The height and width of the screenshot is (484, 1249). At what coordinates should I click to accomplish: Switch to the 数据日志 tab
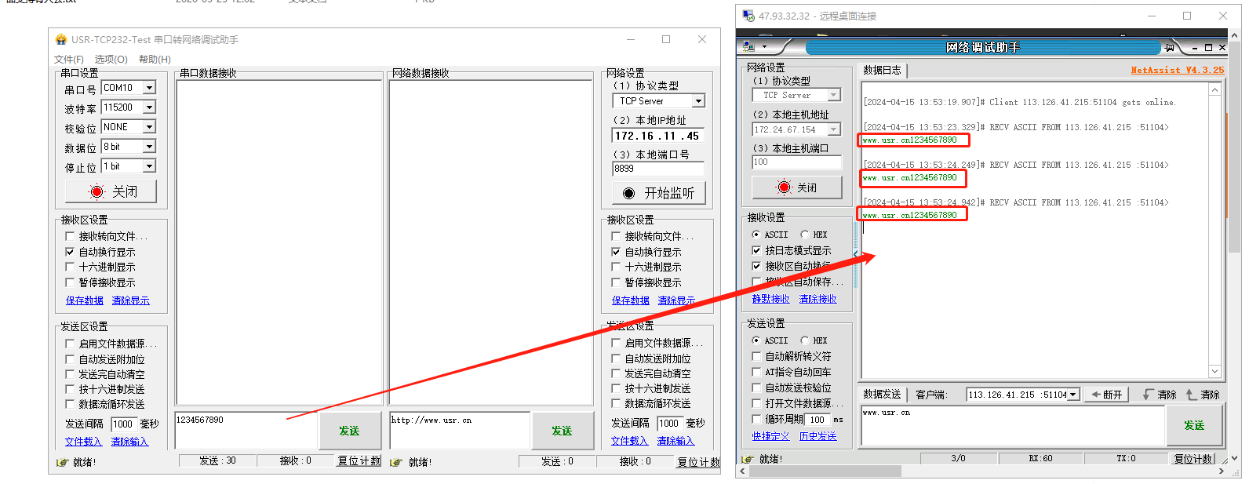(x=883, y=71)
